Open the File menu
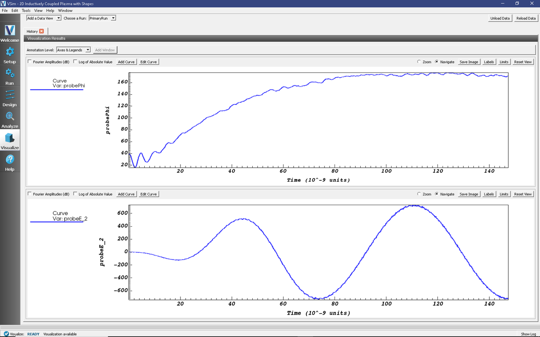The height and width of the screenshot is (337, 540). pos(5,11)
